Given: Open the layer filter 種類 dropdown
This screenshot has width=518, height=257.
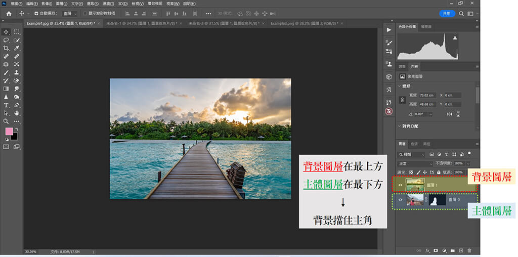Looking at the screenshot, I should [x=412, y=154].
